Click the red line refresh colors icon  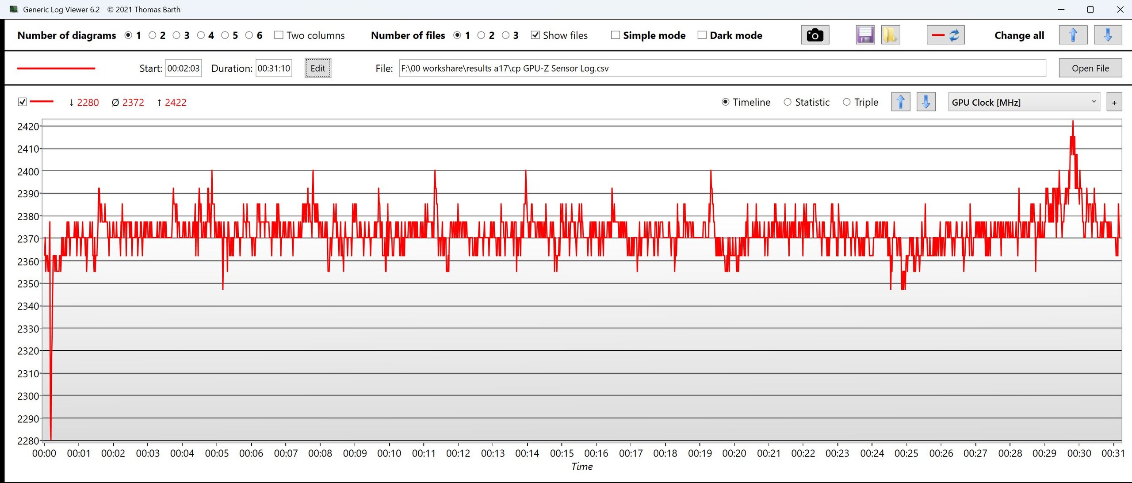[945, 35]
